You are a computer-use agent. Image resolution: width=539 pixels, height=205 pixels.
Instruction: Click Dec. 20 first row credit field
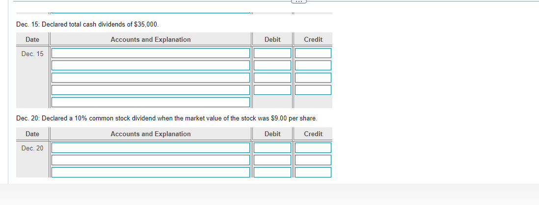click(x=313, y=148)
